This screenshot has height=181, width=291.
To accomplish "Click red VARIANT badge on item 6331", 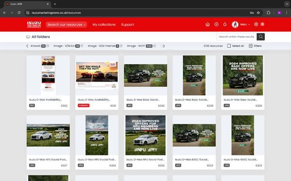I will tap(83, 105).
